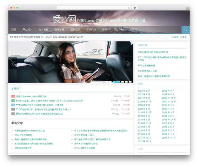The width and height of the screenshot is (198, 167).
Task: Open 青年大学习 article link
Action: (x=86, y=144)
